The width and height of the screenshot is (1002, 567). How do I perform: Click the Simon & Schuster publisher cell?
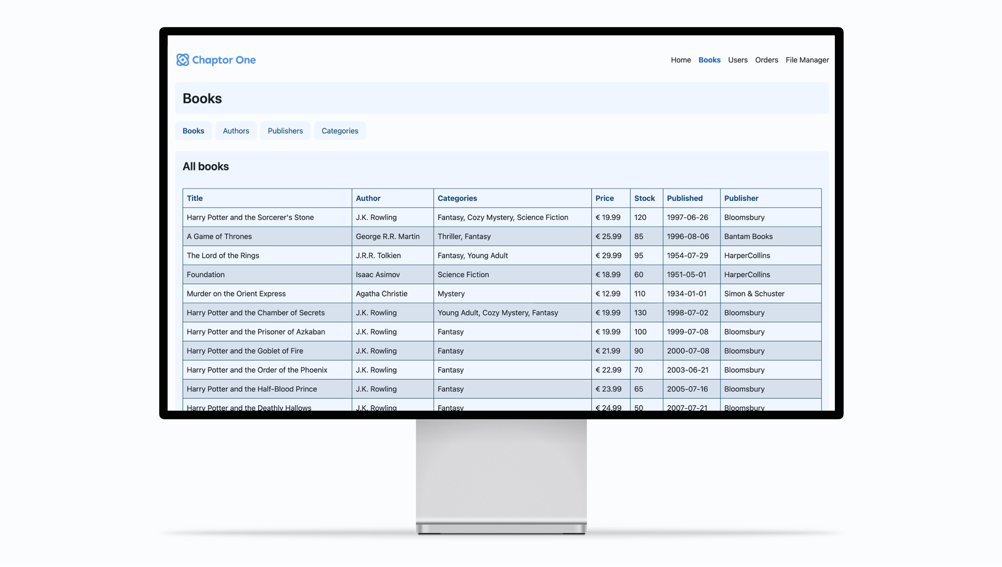click(x=754, y=294)
